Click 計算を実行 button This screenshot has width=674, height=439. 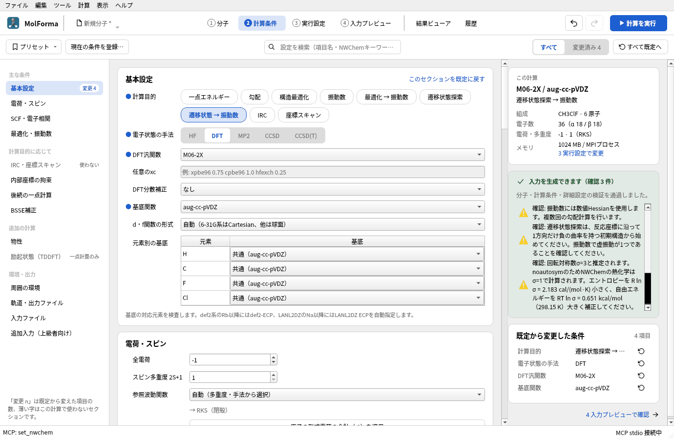tap(638, 23)
